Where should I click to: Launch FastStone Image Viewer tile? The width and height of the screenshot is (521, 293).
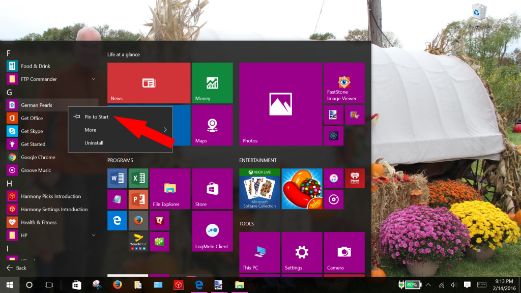(344, 83)
